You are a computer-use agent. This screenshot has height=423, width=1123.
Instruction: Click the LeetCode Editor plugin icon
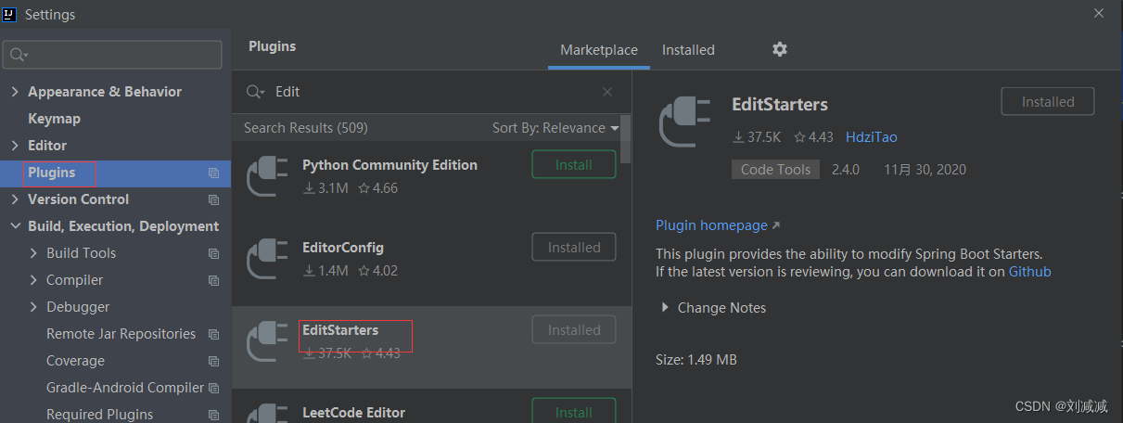[267, 414]
